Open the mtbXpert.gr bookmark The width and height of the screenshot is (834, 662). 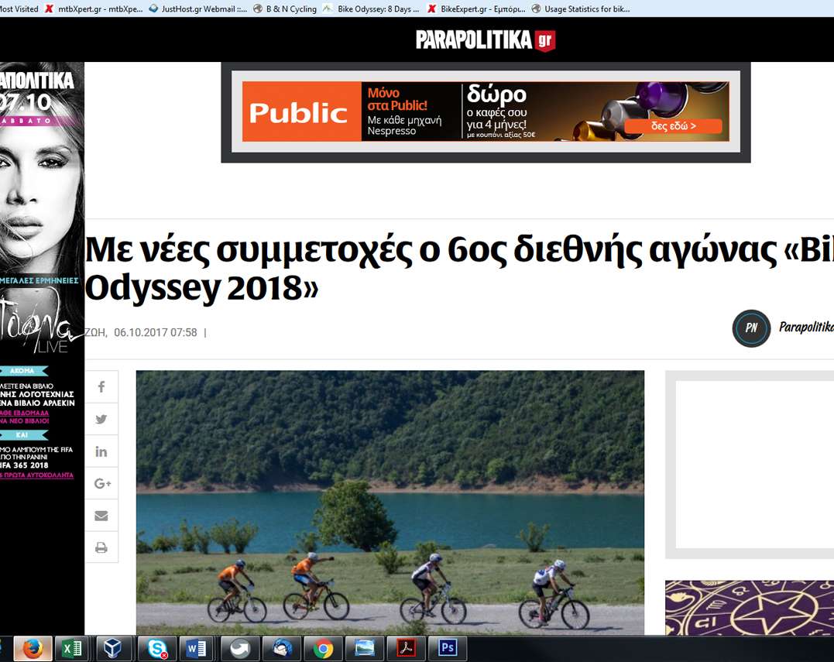[94, 9]
